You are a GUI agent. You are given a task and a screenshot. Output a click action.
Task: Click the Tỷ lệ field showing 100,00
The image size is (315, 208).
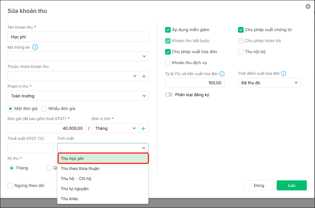coord(195,83)
